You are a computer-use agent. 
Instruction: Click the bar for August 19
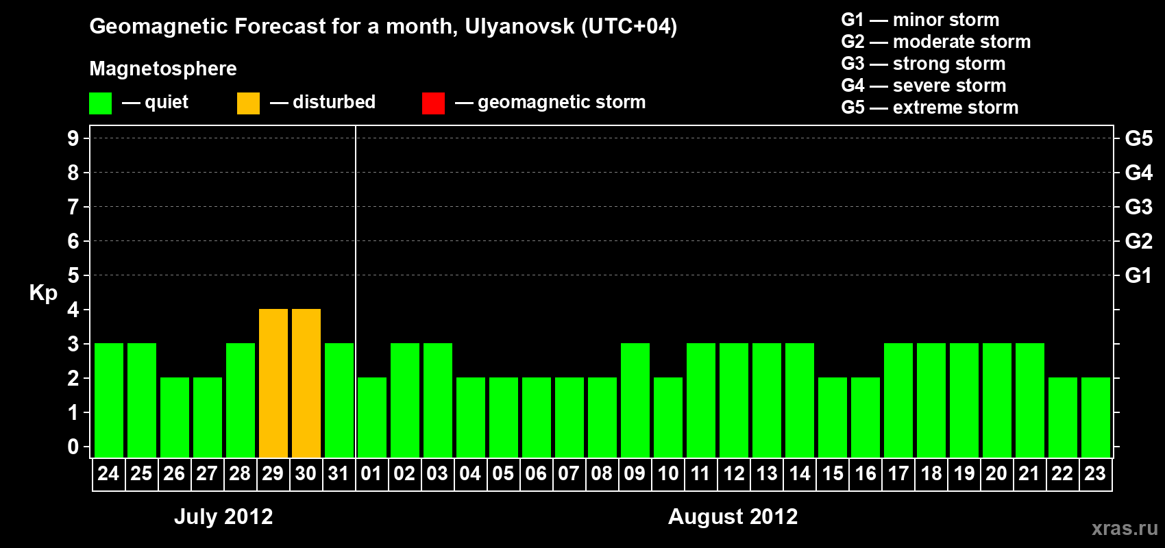pyautogui.click(x=964, y=400)
